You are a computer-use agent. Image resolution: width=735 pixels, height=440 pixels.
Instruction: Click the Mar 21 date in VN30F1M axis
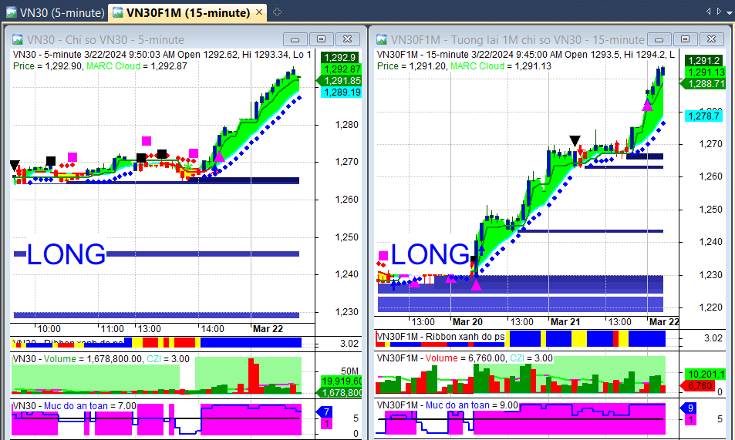pyautogui.click(x=565, y=322)
